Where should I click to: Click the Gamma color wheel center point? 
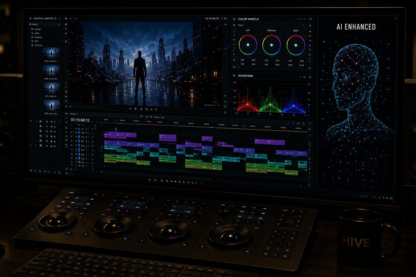[272, 45]
